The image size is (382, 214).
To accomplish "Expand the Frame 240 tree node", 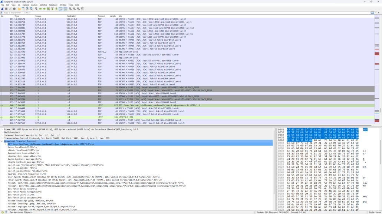I will tap(2, 129).
